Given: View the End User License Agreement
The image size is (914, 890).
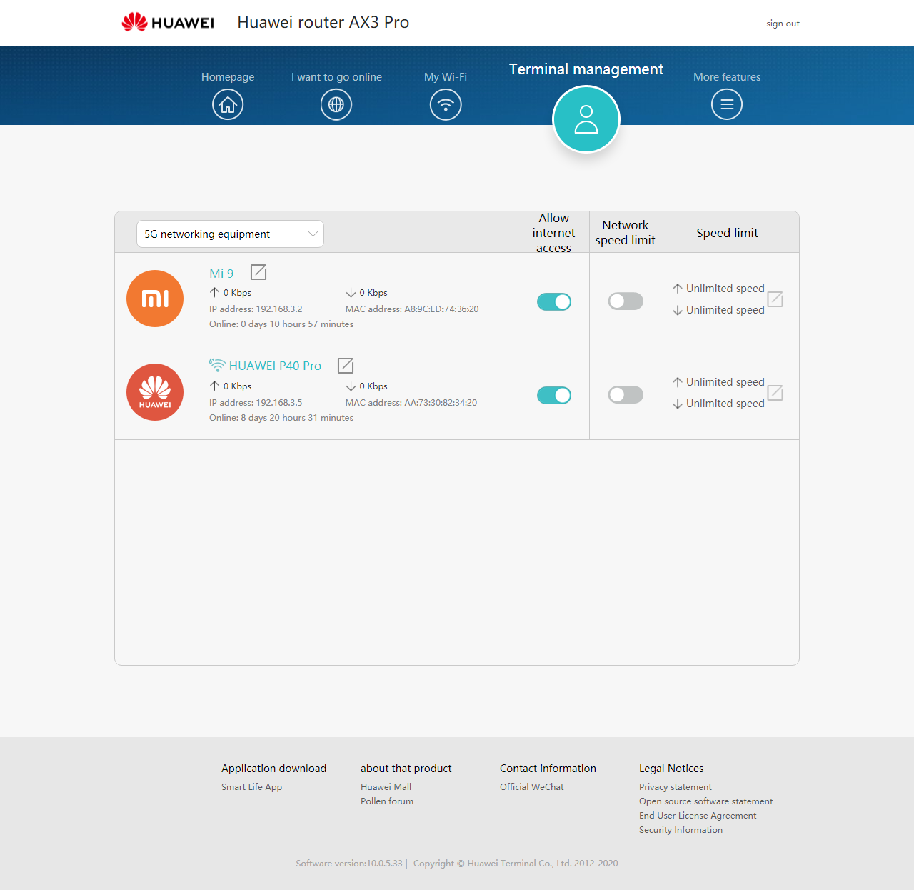Looking at the screenshot, I should [x=698, y=816].
